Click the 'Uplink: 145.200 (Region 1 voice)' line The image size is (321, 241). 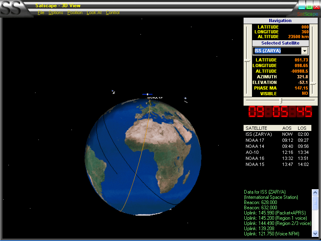click(275, 218)
